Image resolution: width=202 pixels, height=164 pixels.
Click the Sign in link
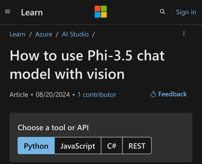tap(186, 12)
